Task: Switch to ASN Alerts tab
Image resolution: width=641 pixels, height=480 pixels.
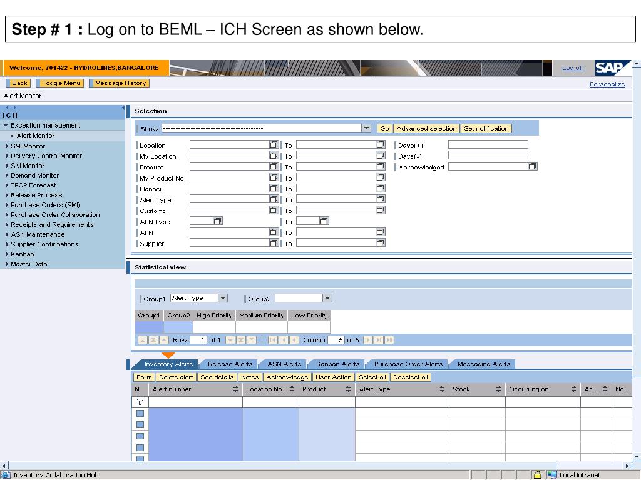Action: point(285,364)
